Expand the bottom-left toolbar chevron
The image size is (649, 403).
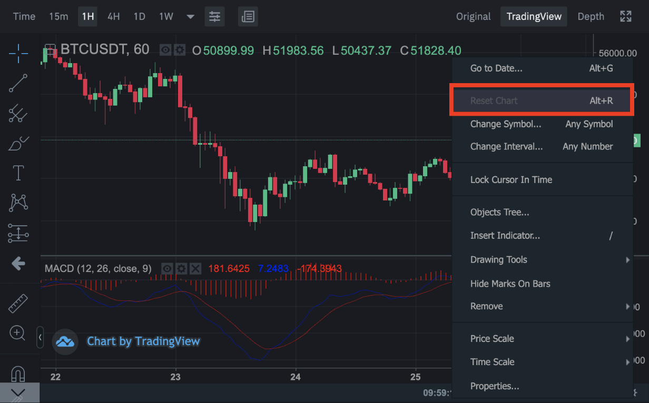18,393
